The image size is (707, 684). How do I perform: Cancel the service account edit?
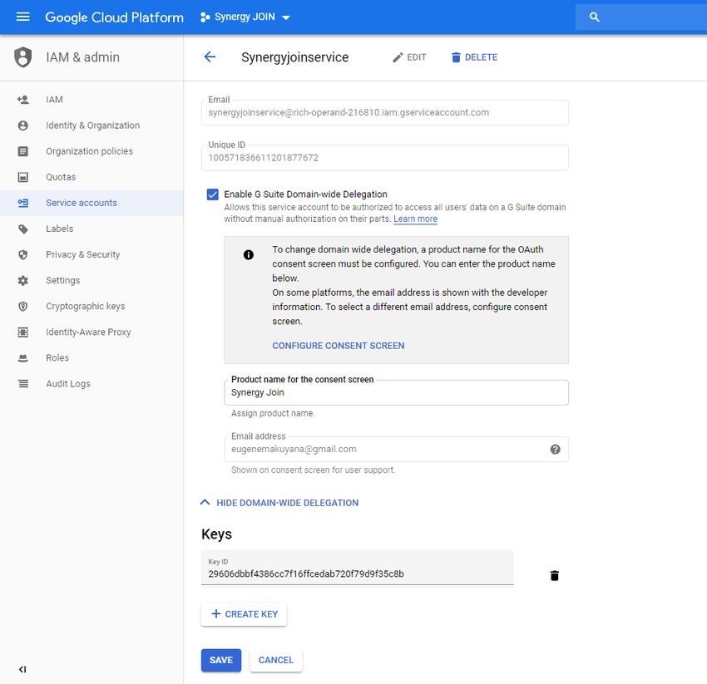pyautogui.click(x=276, y=660)
